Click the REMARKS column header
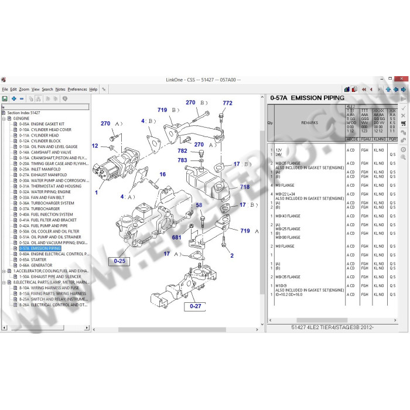 [310, 123]
